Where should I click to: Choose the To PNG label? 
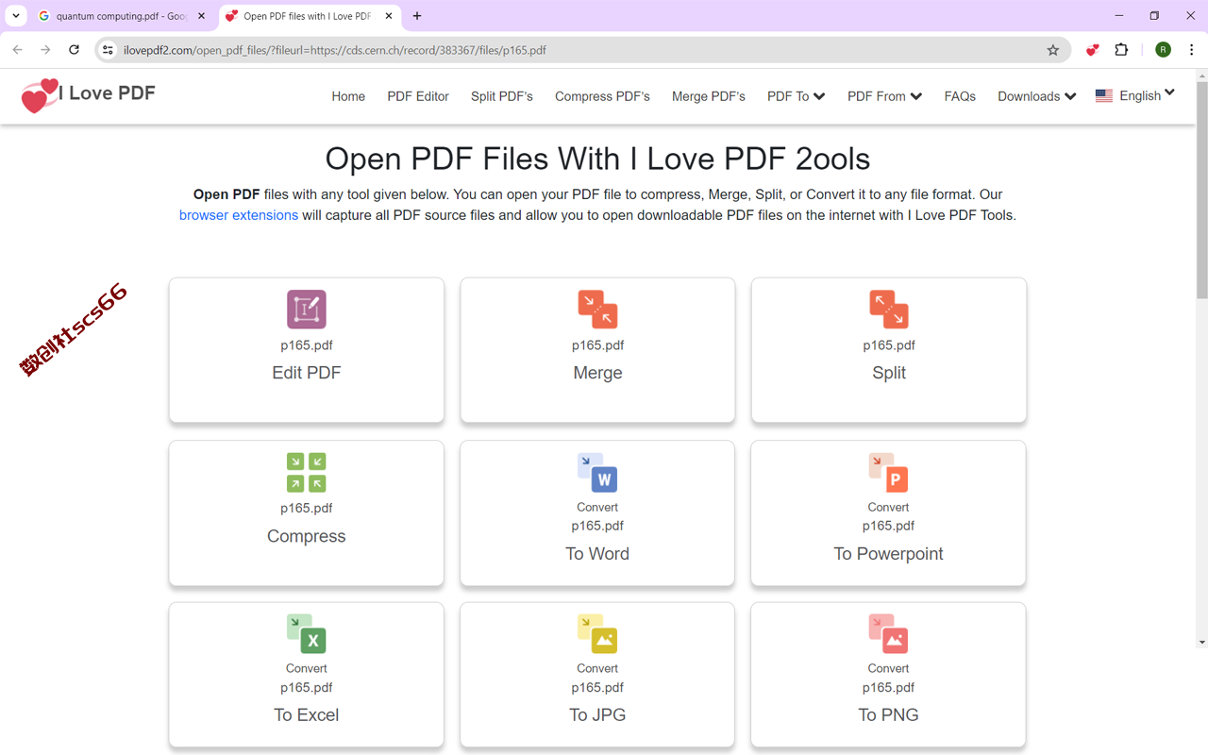(x=889, y=715)
